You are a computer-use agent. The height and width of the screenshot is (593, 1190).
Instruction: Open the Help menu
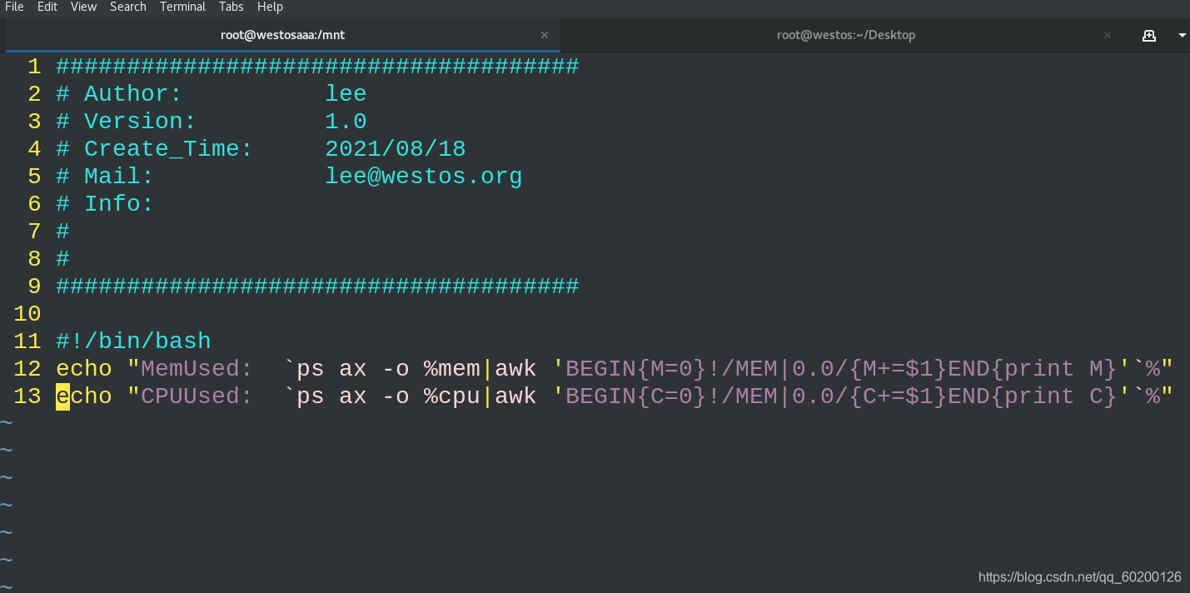coord(270,7)
